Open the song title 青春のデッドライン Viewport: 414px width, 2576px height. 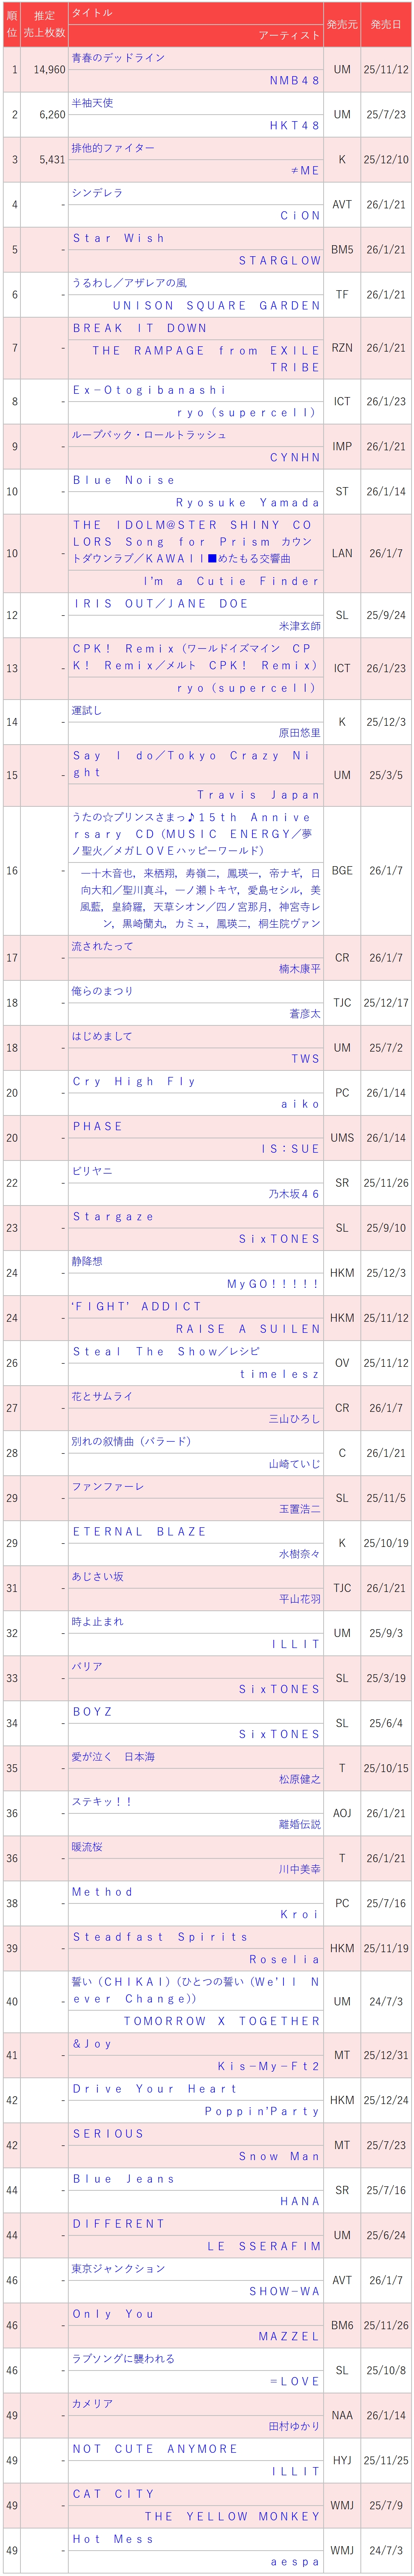(118, 58)
